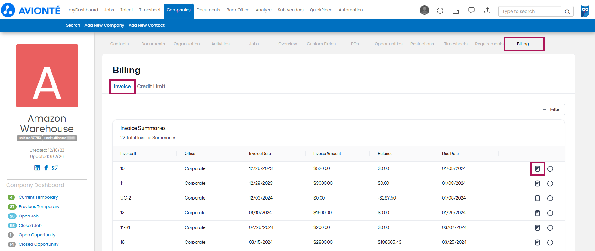Open Current Temporary dashboard link
The image size is (595, 251).
click(x=38, y=197)
